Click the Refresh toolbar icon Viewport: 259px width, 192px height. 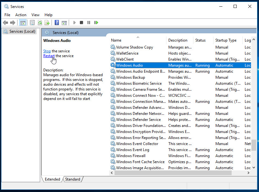[x=40, y=23]
